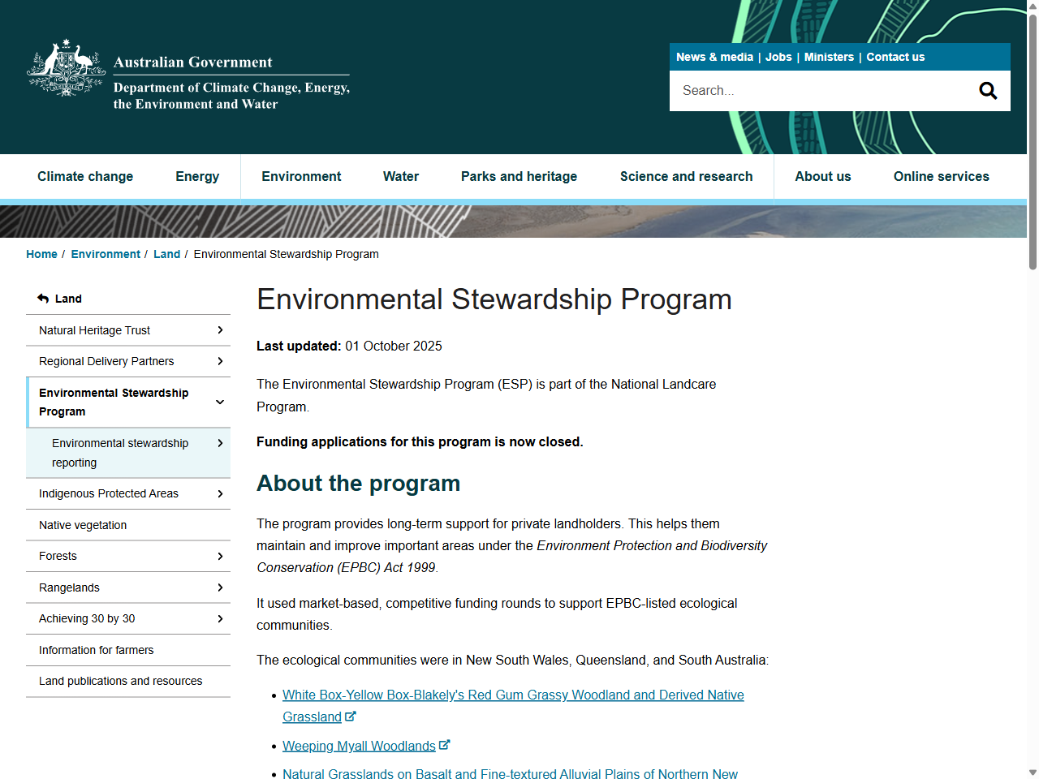The height and width of the screenshot is (779, 1039).
Task: Open Land publications and resources
Action: [120, 682]
